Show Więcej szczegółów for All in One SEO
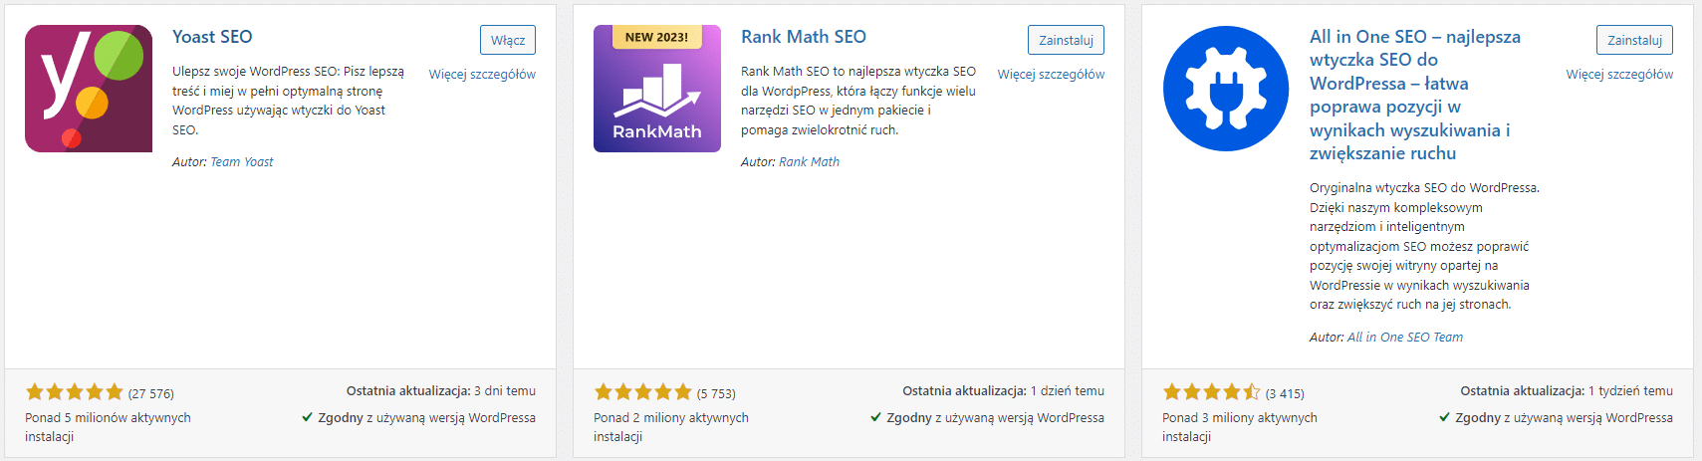 tap(1619, 75)
